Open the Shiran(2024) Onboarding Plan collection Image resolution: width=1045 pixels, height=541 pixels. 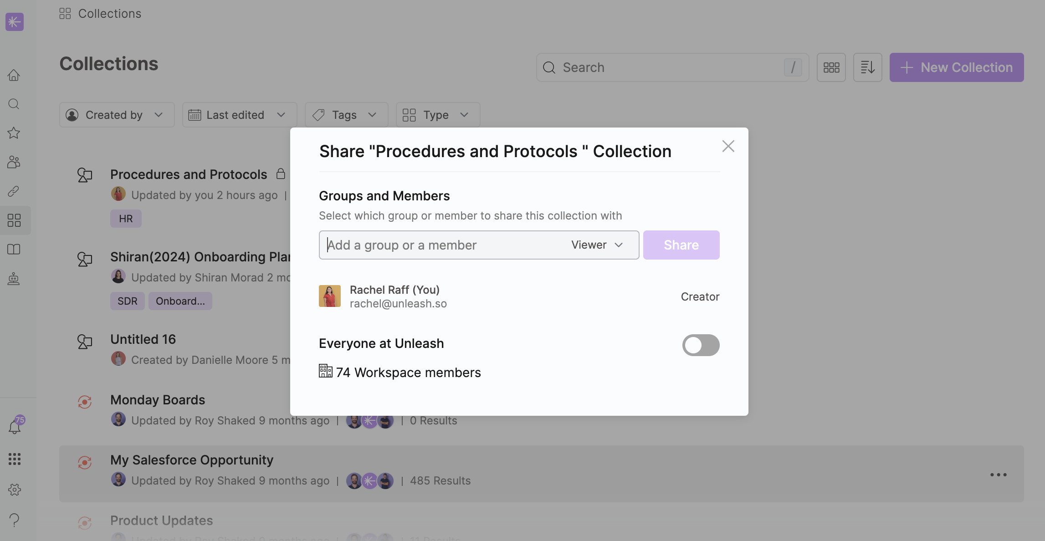click(x=200, y=257)
